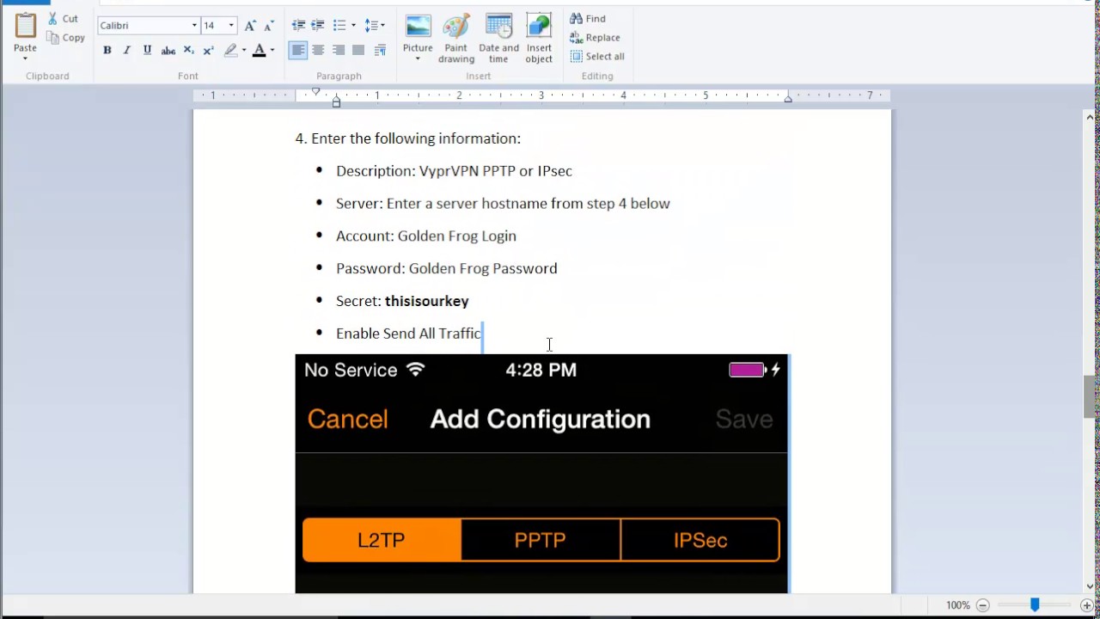The width and height of the screenshot is (1100, 619).
Task: Click the first line indent ruler marker
Action: click(x=315, y=92)
